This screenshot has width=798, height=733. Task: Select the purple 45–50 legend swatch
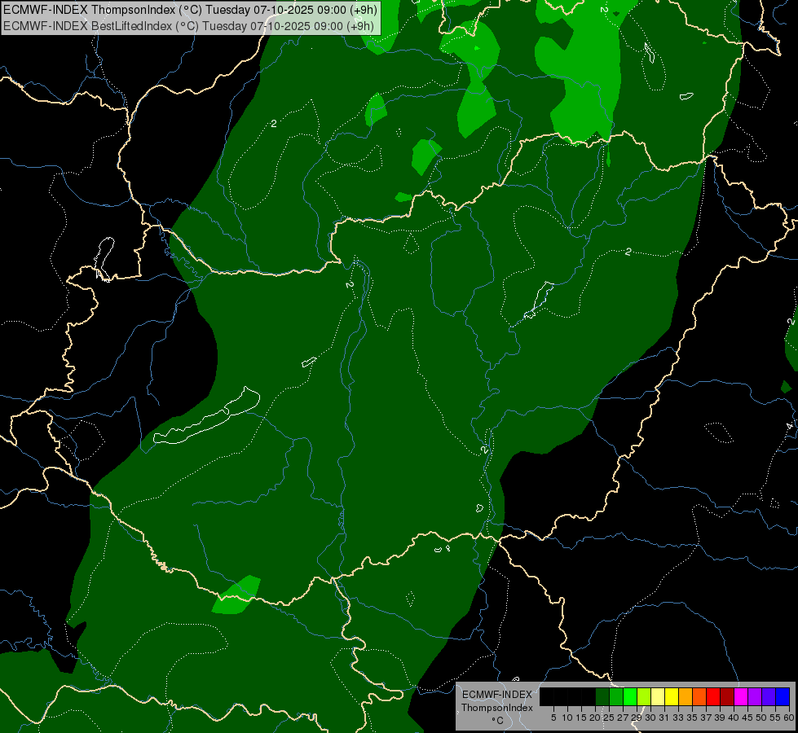[754, 696]
